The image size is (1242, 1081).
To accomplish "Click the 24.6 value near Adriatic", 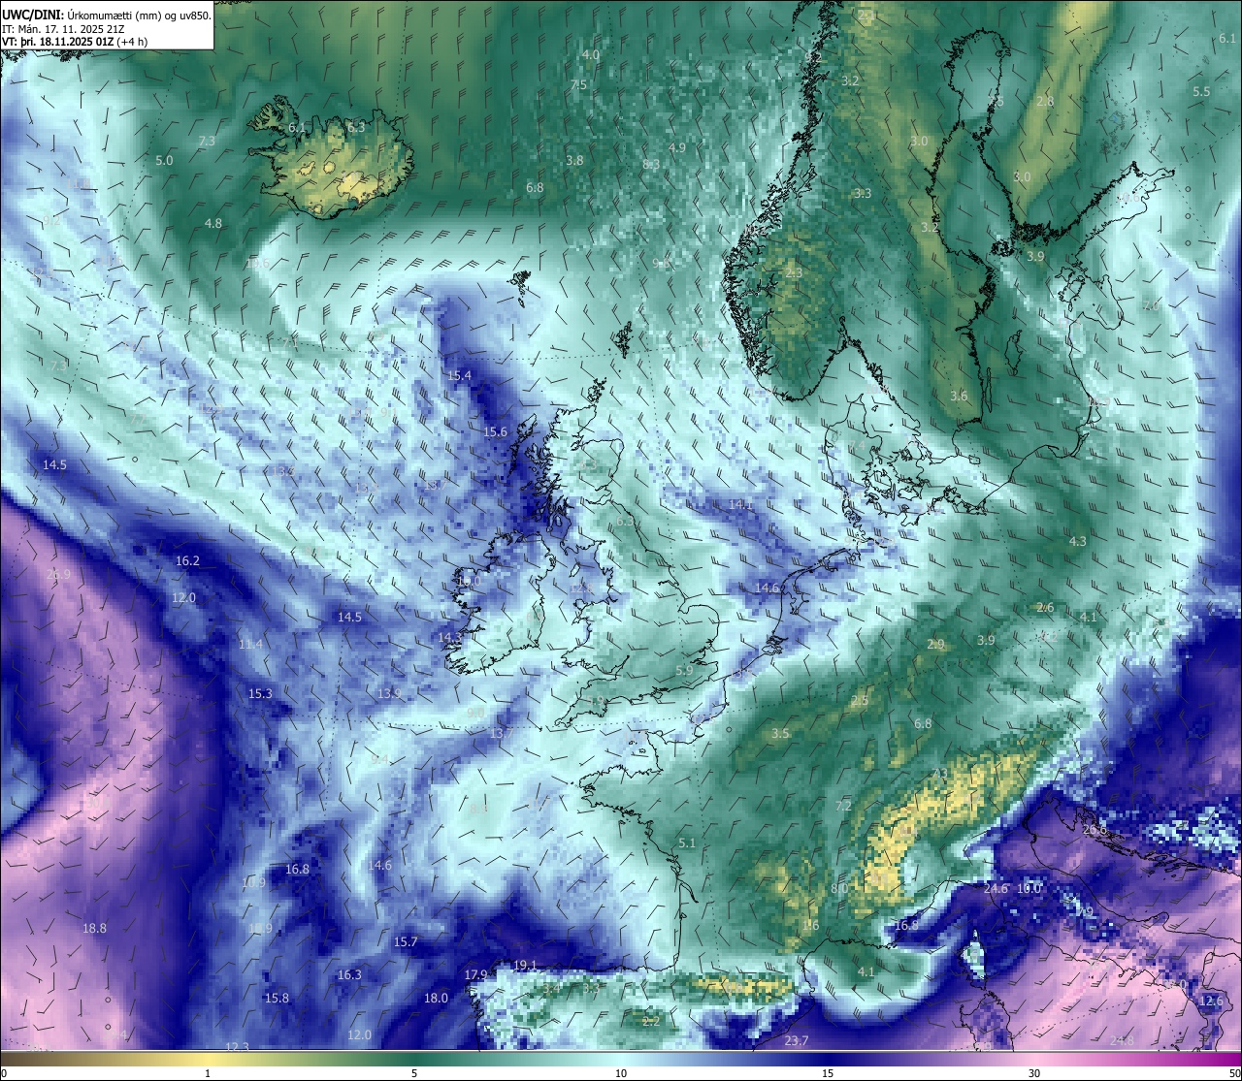I will point(996,888).
